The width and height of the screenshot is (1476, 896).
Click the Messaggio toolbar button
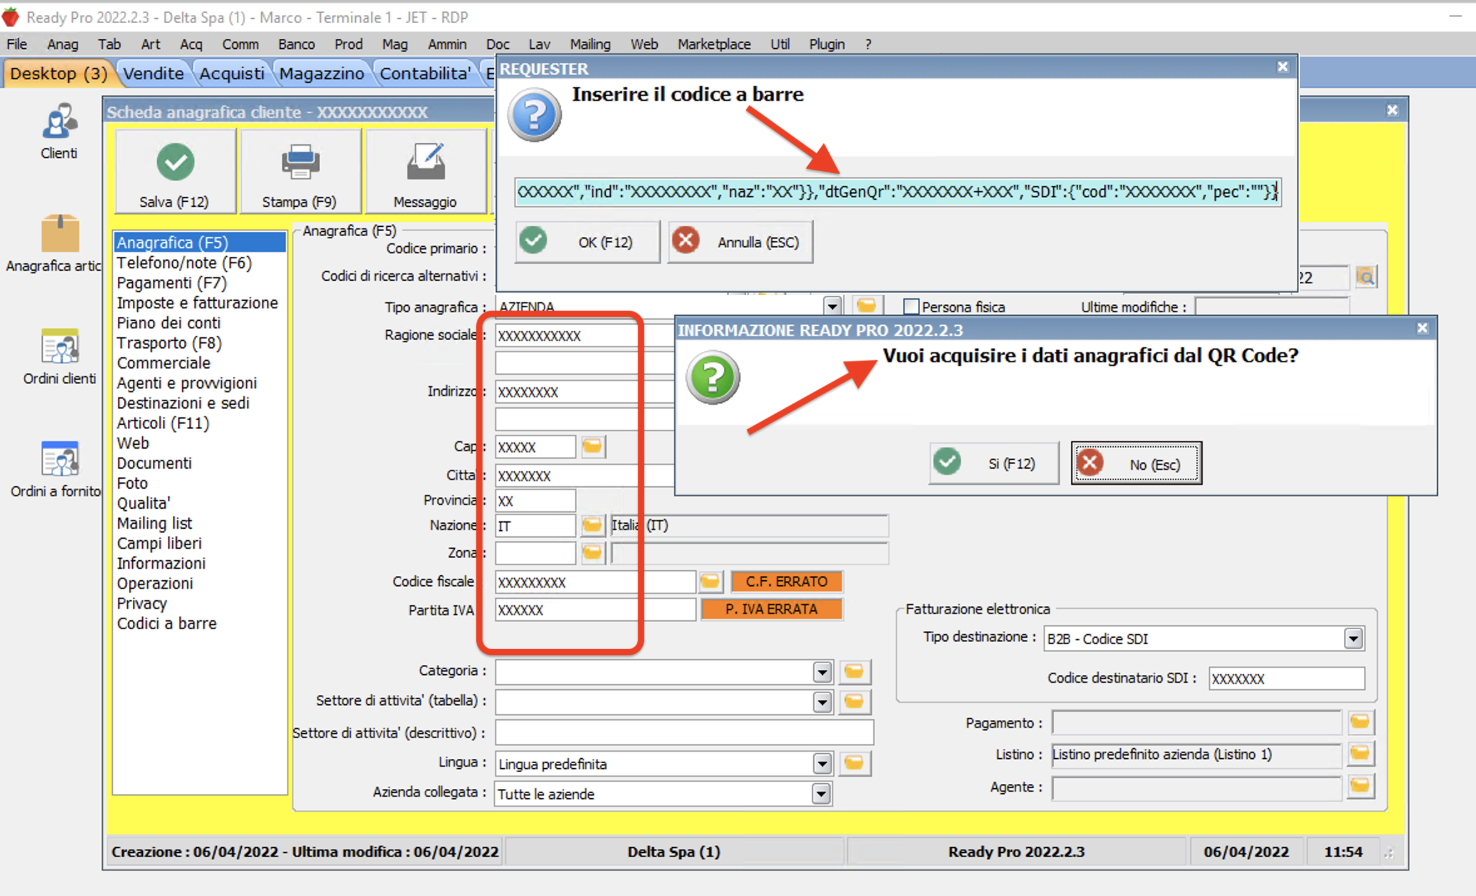click(425, 171)
